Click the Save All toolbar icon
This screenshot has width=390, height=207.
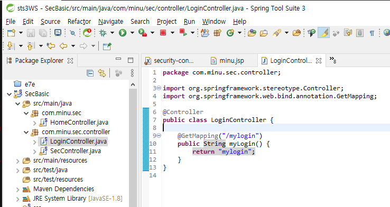[x=43, y=33]
